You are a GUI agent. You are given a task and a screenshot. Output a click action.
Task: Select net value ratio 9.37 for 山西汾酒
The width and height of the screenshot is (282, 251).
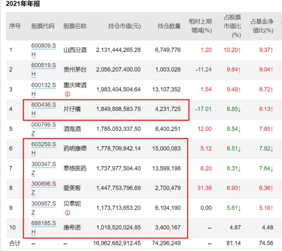(x=266, y=50)
